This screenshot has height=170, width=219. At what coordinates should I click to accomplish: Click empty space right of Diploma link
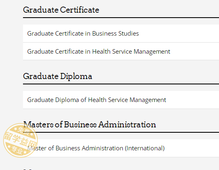(192, 100)
